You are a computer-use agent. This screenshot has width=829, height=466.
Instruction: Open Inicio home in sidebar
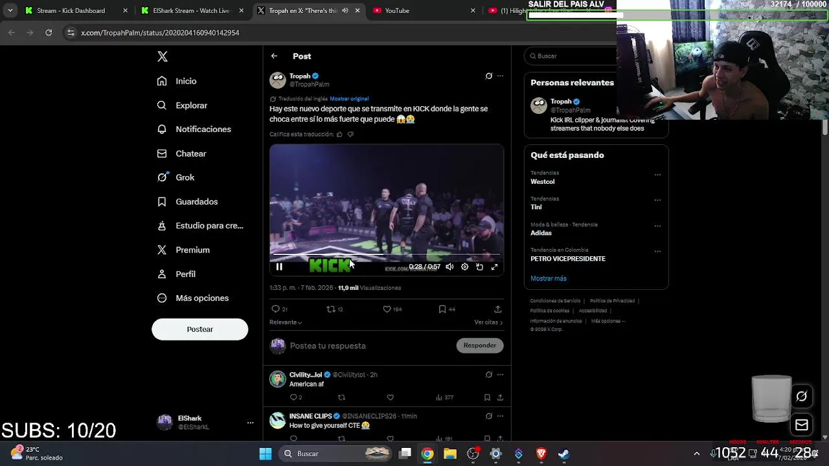coord(177,81)
